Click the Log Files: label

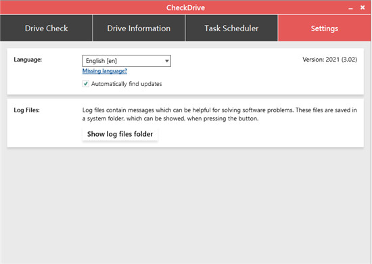point(26,110)
